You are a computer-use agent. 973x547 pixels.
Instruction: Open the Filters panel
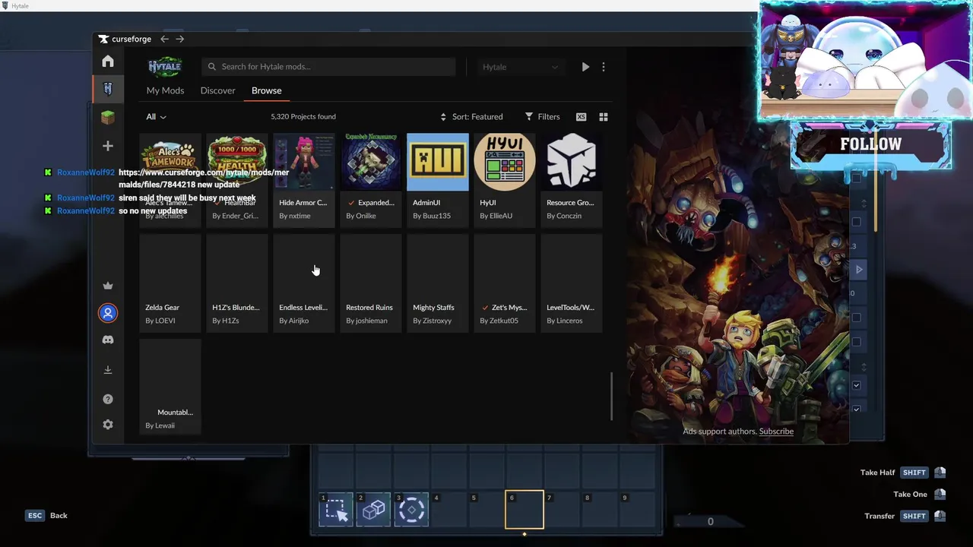point(542,117)
